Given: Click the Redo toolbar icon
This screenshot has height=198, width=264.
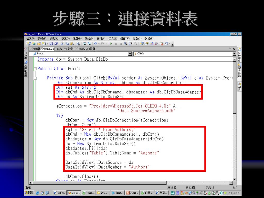Looking at the screenshot, I should point(103,44).
